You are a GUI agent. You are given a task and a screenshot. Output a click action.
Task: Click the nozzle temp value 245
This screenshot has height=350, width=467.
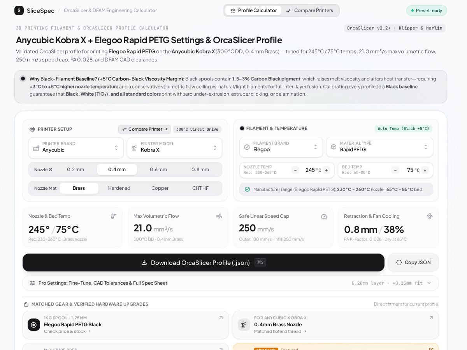pos(310,170)
